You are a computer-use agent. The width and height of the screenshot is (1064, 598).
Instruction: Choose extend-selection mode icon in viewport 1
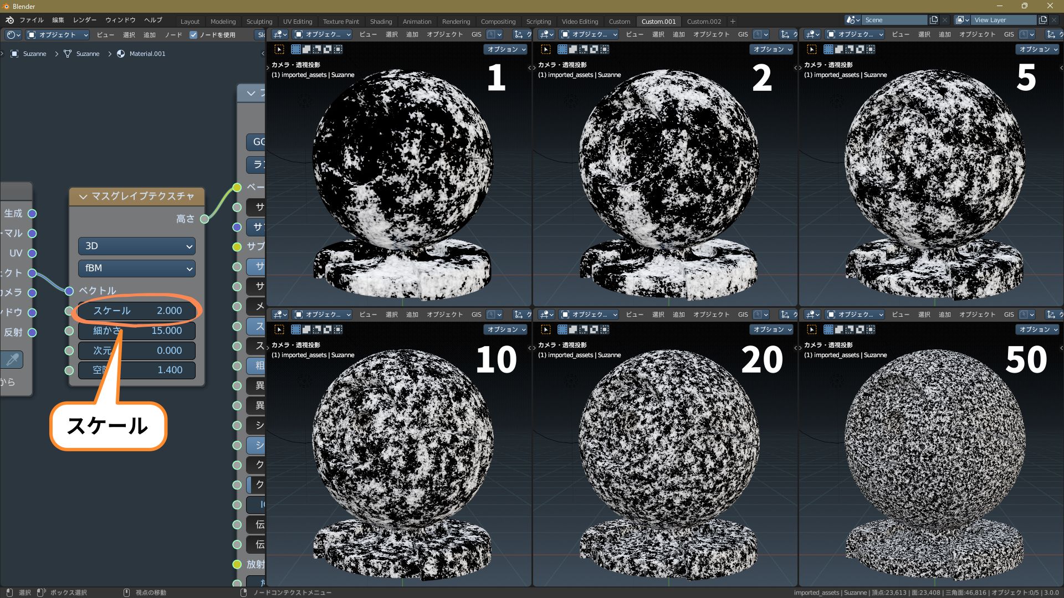pyautogui.click(x=306, y=49)
